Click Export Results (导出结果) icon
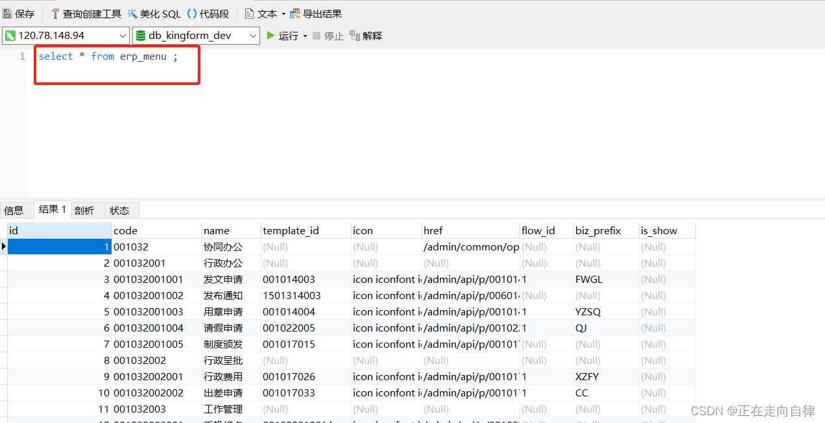 pyautogui.click(x=295, y=14)
